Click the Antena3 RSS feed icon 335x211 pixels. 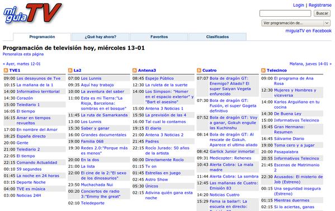[x=135, y=71]
